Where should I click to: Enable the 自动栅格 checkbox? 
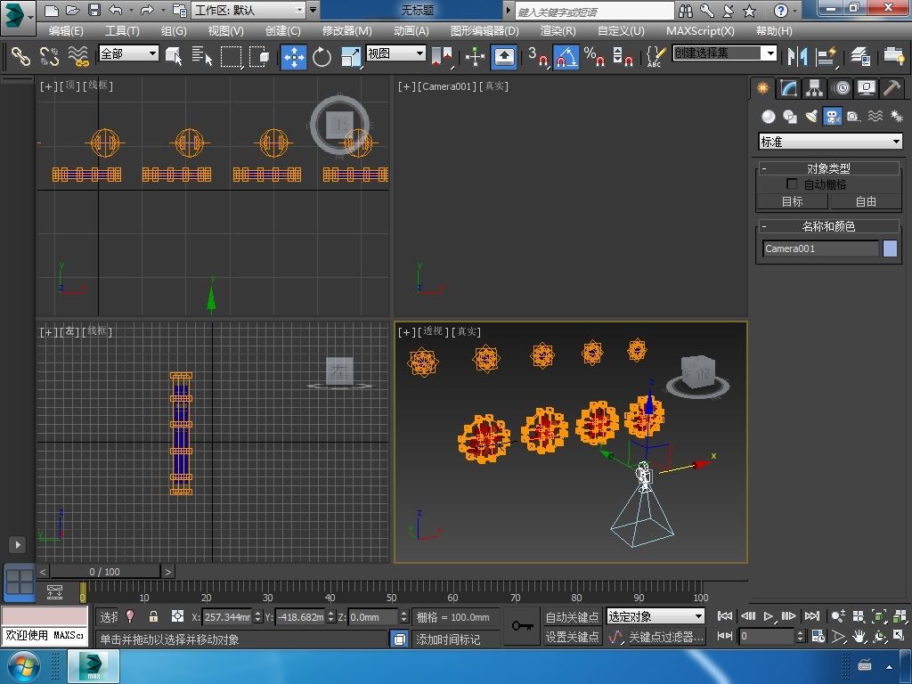tap(792, 184)
